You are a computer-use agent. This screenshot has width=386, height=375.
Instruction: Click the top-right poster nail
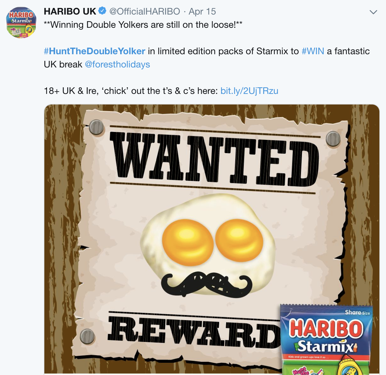coord(333,139)
